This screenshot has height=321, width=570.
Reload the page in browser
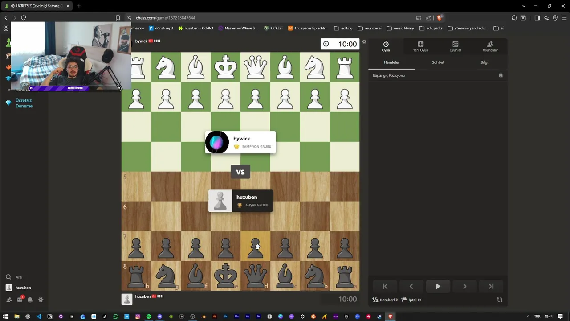[24, 18]
